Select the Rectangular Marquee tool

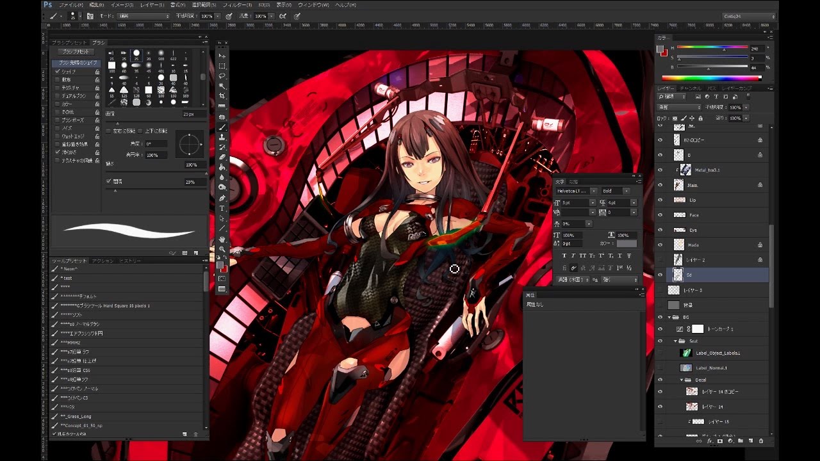(x=222, y=66)
